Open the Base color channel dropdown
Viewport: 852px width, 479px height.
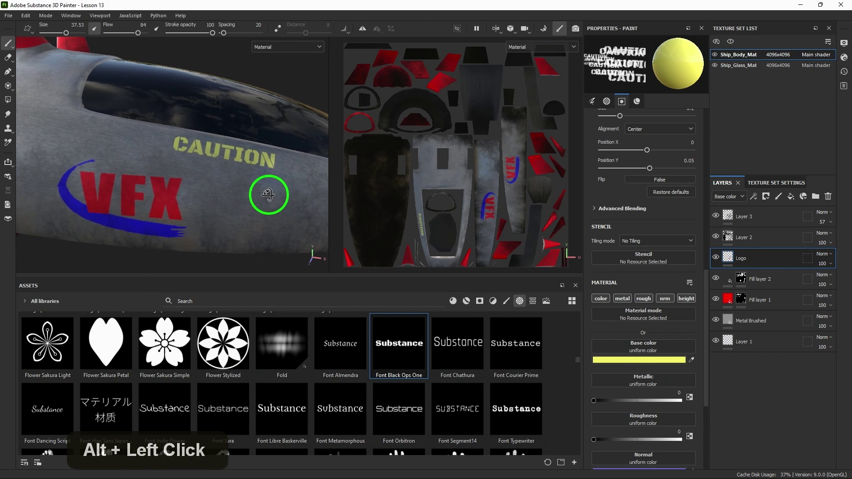(x=729, y=196)
